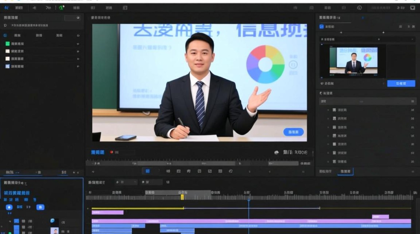Image resolution: width=420 pixels, height=234 pixels.
Task: Click the presenter video preview
Action: click(x=199, y=83)
